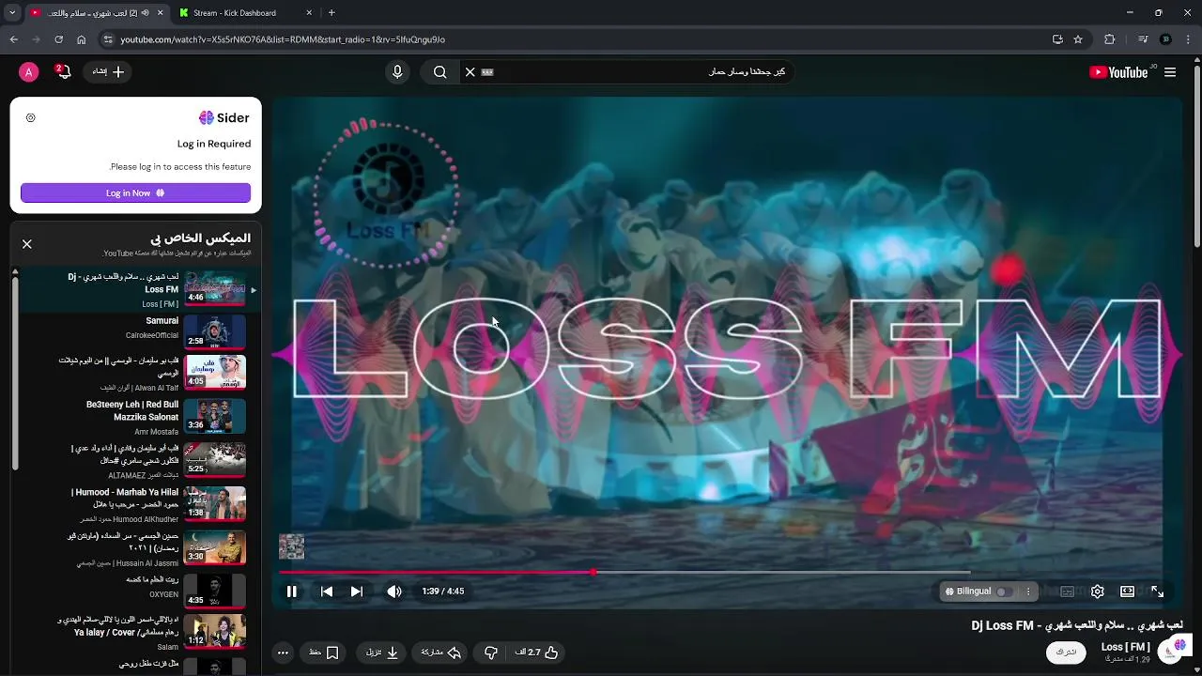Pause the video playback
This screenshot has width=1202, height=676.
292,591
